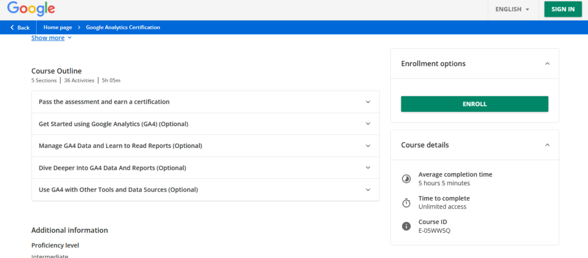Open the ENGLISH language dropdown
This screenshot has height=258, width=588.
point(512,9)
